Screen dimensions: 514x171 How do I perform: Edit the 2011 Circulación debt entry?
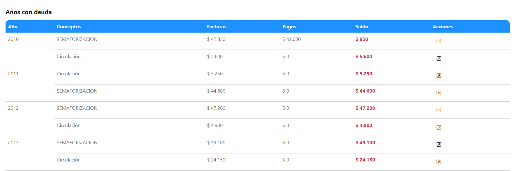439,76
